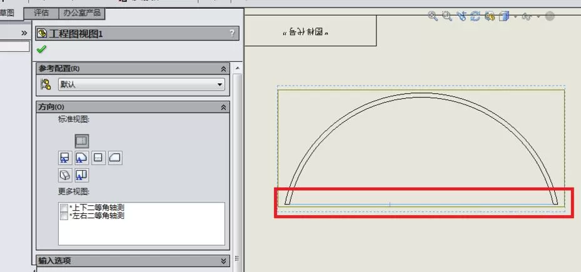Select the arc outline in drawing view
The height and width of the screenshot is (272, 581).
pyautogui.click(x=420, y=94)
